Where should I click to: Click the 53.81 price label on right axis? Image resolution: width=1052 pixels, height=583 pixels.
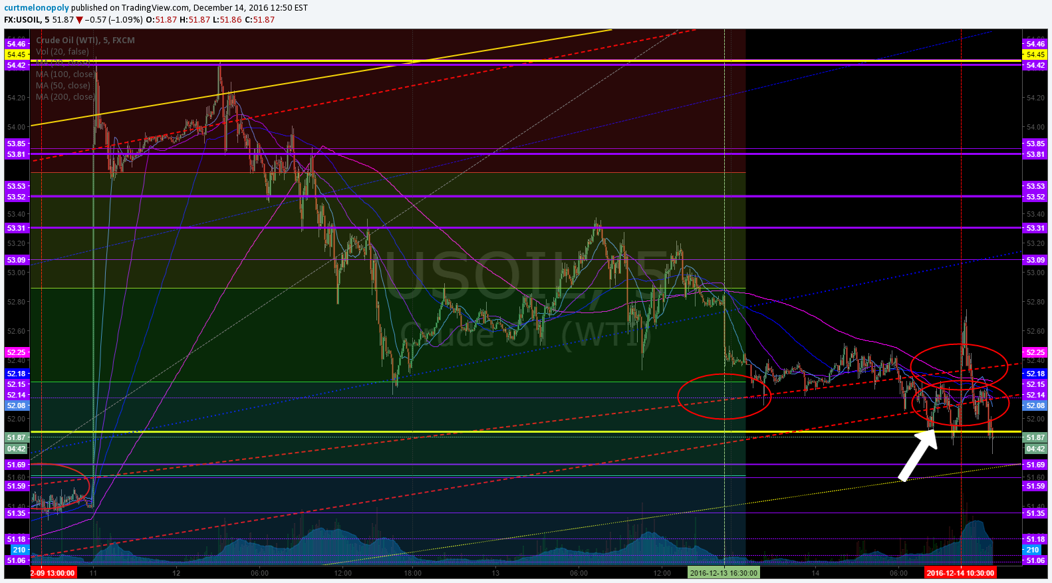coord(1035,154)
